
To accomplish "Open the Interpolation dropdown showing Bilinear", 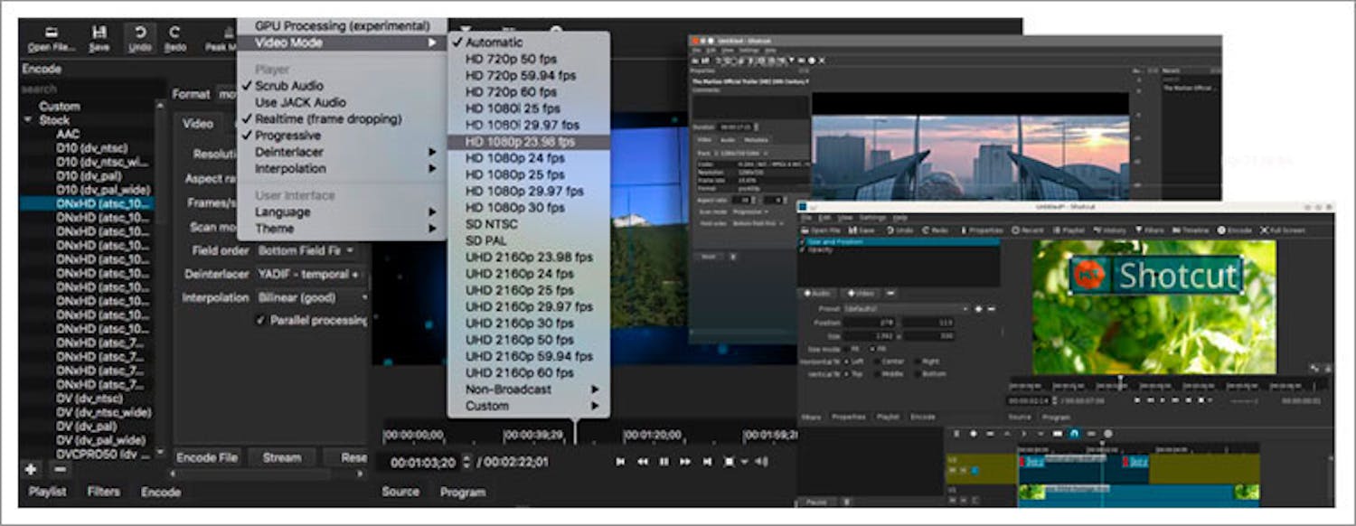I will pyautogui.click(x=312, y=297).
